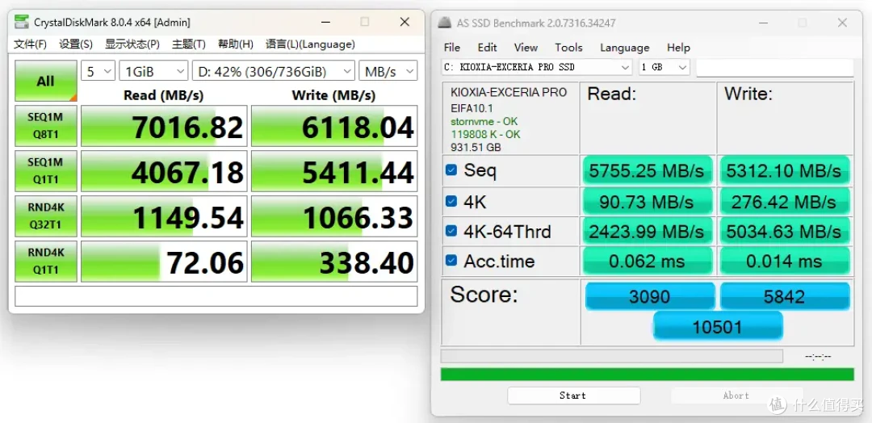Click write score 5842
This screenshot has width=872, height=423.
[785, 296]
